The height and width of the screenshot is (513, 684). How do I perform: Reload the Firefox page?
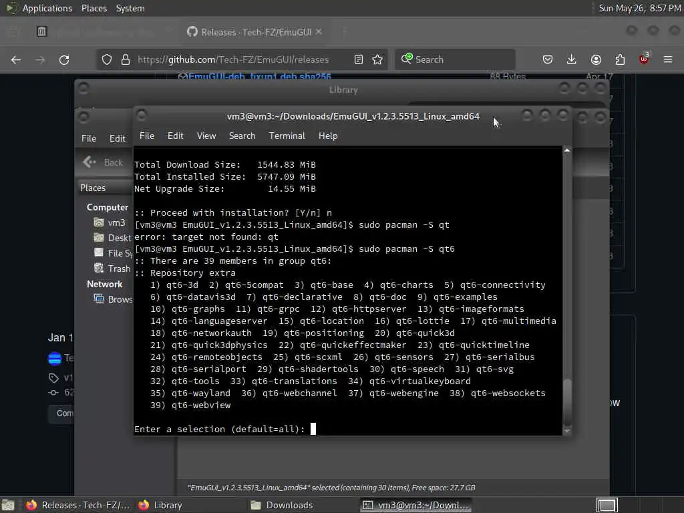click(64, 59)
